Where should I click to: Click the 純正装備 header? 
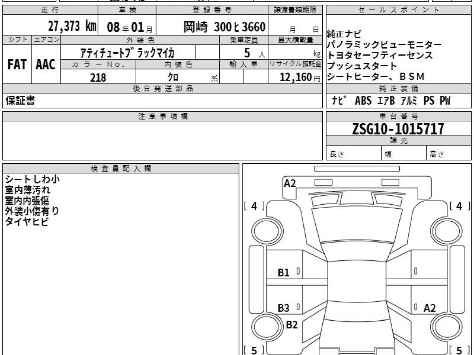point(399,89)
